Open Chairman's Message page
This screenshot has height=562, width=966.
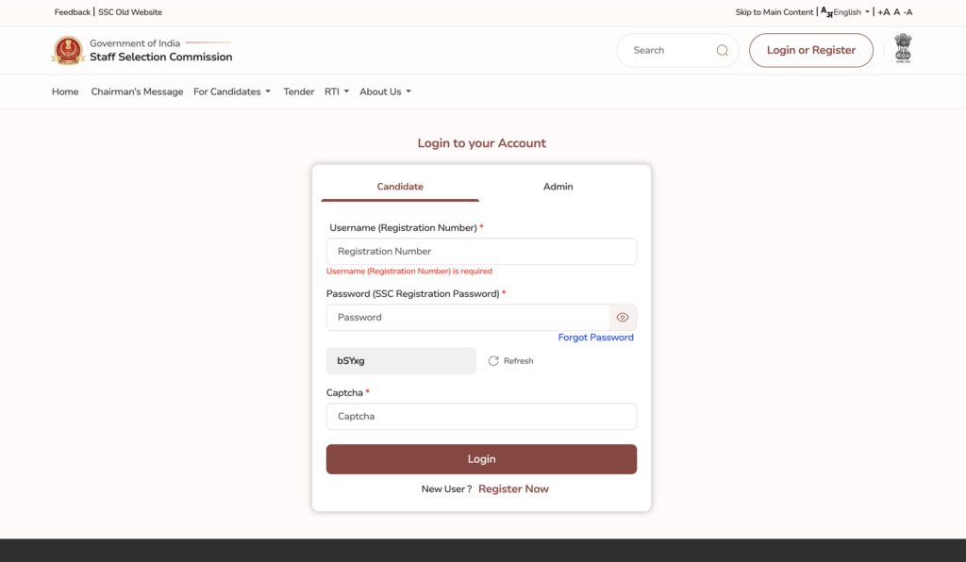click(x=137, y=91)
